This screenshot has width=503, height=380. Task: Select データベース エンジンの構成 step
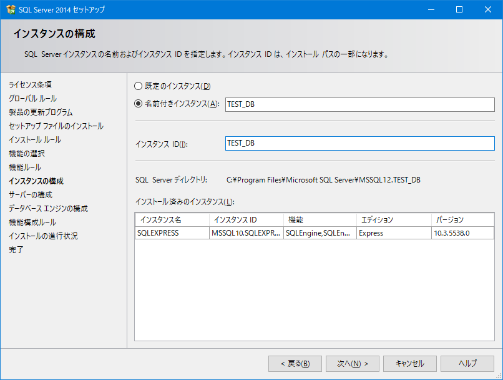48,209
